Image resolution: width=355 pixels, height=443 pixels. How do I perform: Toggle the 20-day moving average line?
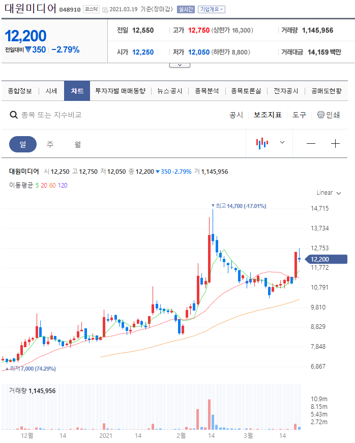click(44, 186)
